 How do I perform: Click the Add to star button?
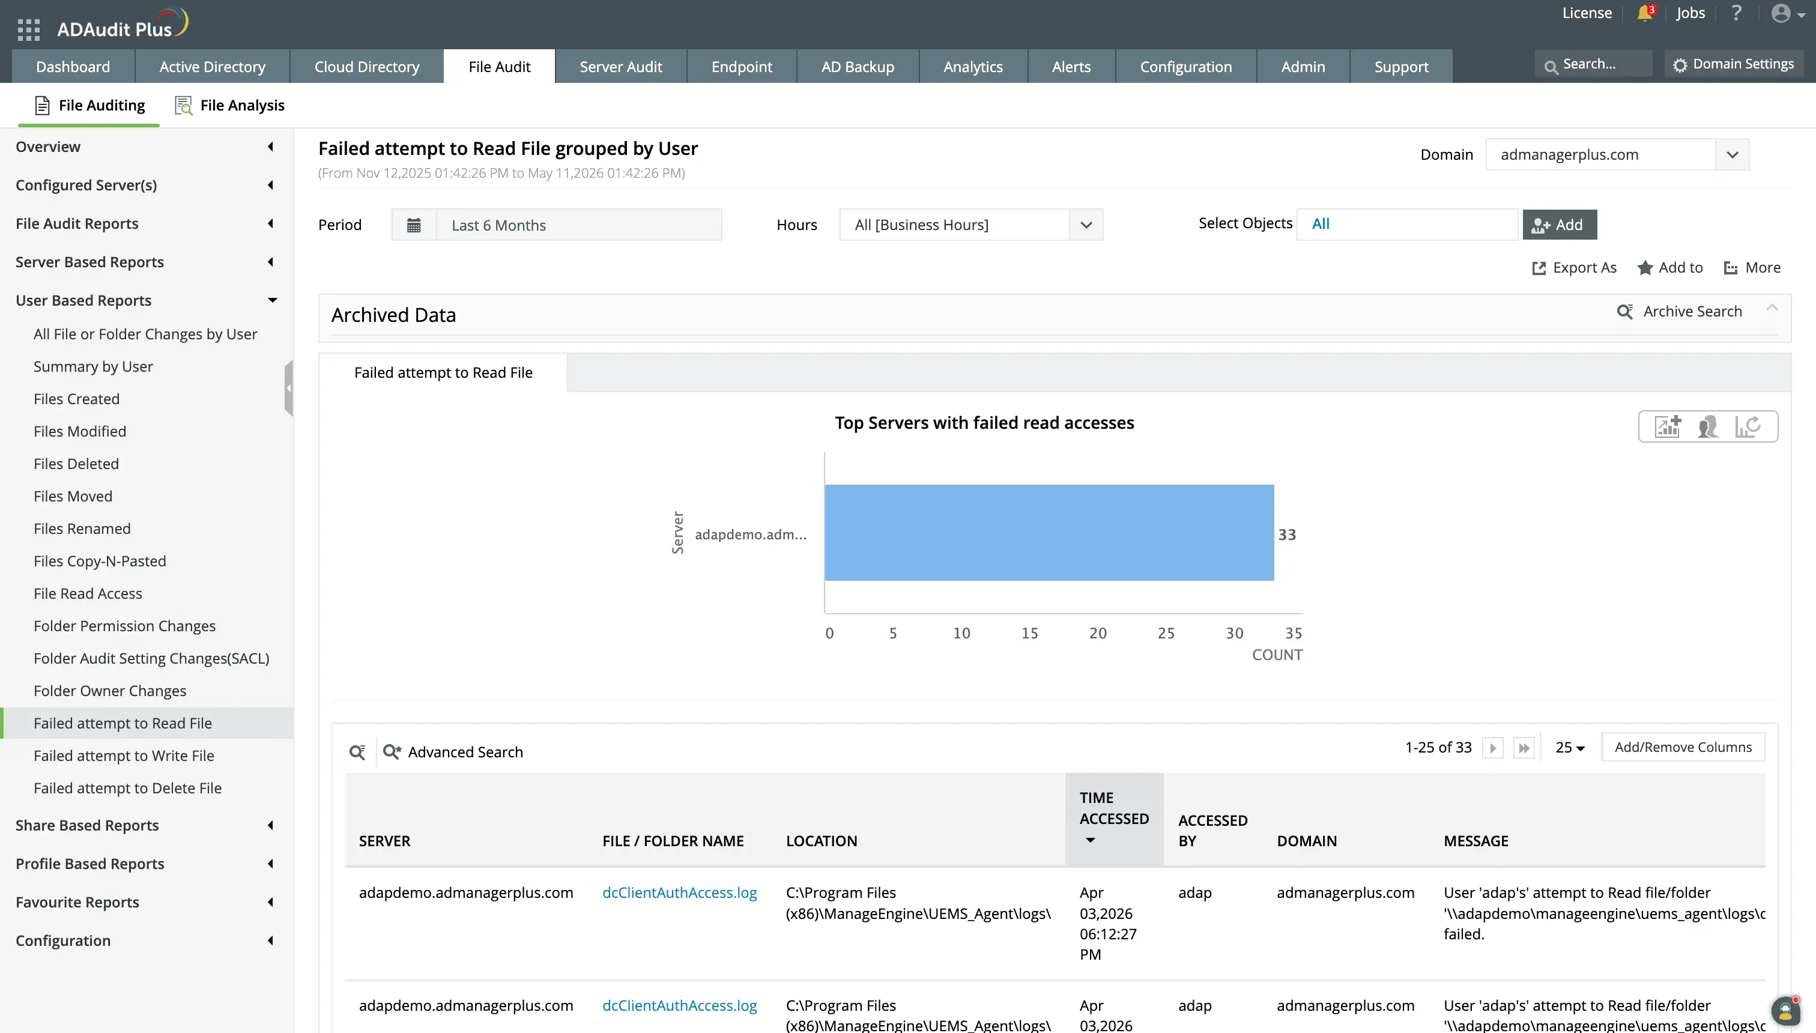point(1670,267)
